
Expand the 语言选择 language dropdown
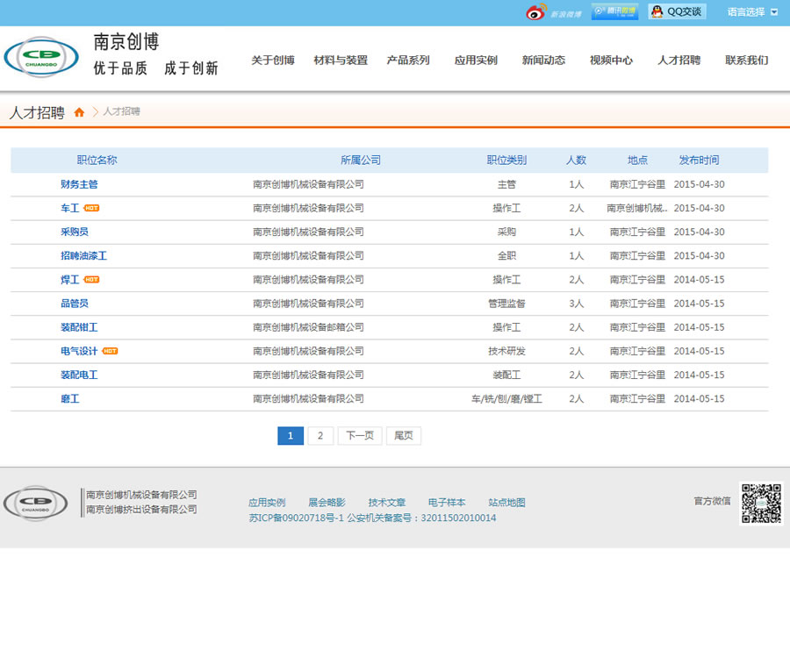coord(752,12)
